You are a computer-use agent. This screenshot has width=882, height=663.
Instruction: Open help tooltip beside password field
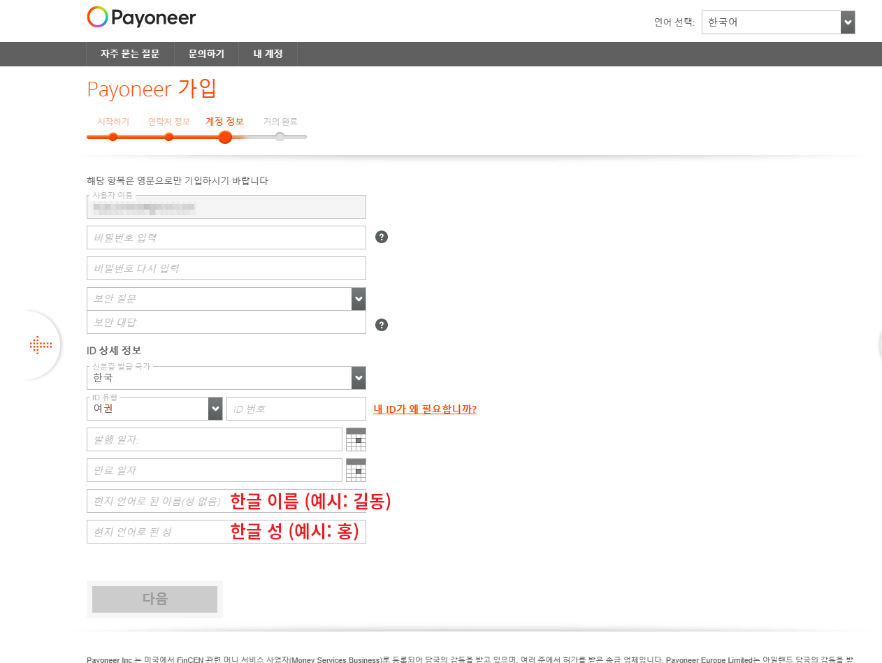coord(382,237)
